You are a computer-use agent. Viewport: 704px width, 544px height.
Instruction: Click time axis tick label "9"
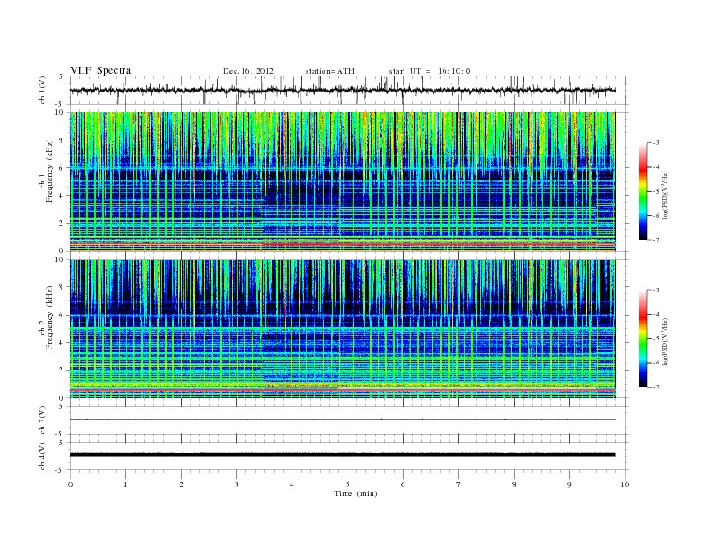[569, 484]
